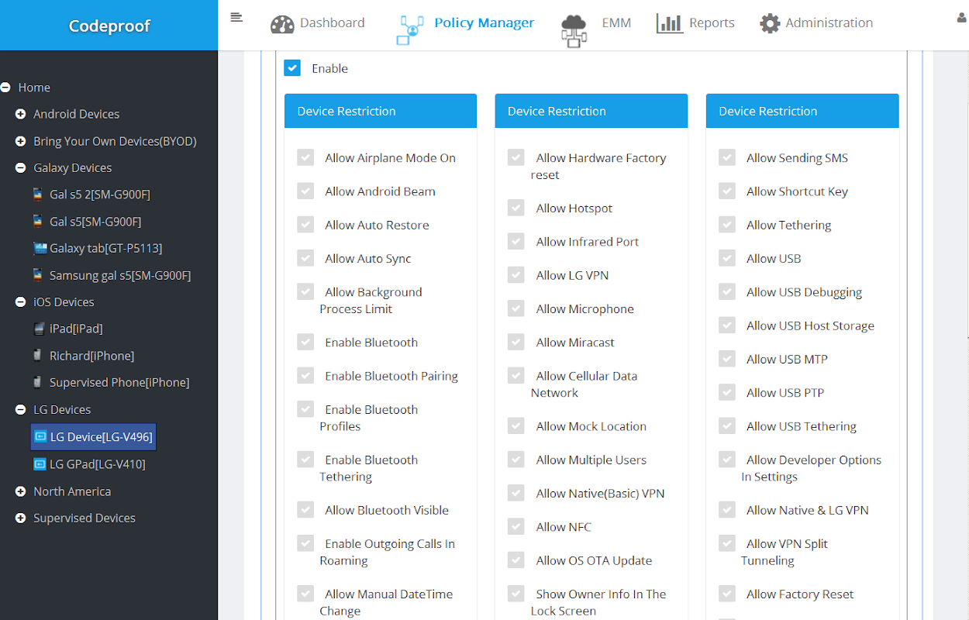Click the Allow Auto Sync label
969x620 pixels.
click(x=368, y=258)
